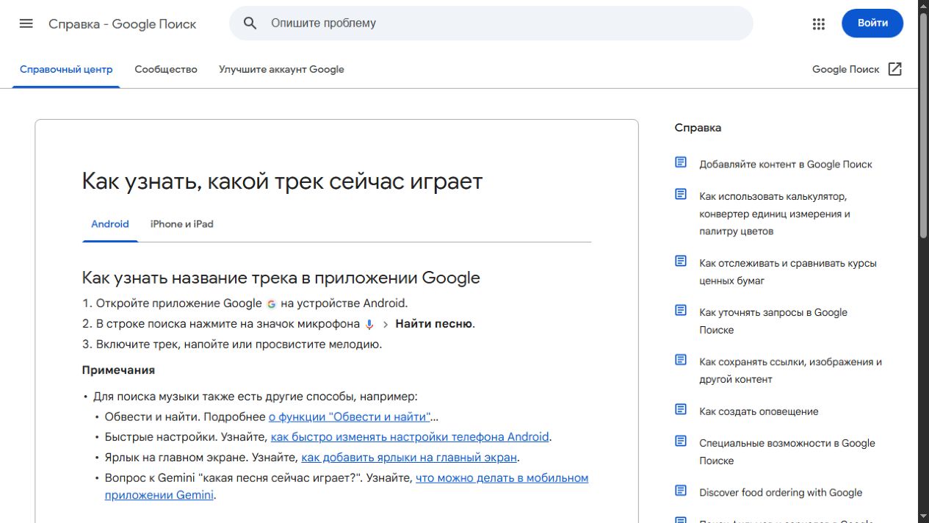
Task: Click the Справка - Google Поиск header title
Action: [123, 24]
